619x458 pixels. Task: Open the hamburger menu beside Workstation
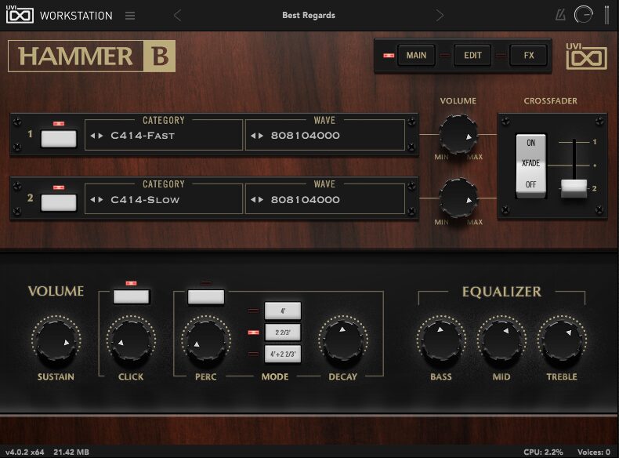[130, 16]
